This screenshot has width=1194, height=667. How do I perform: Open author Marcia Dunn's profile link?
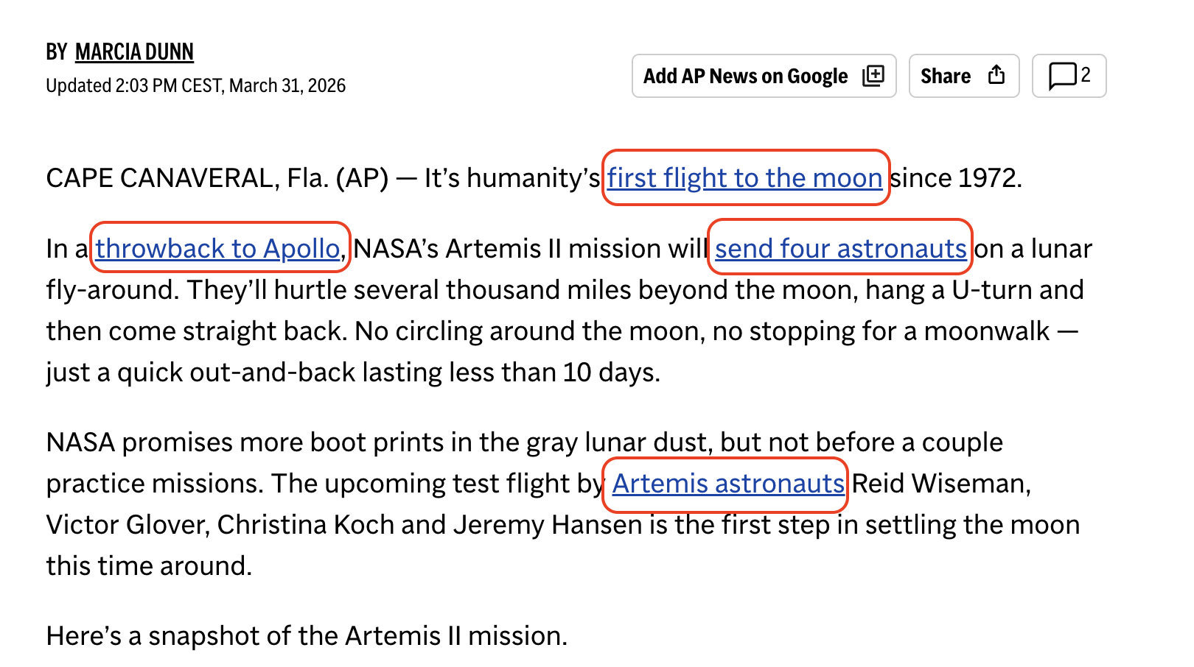(x=134, y=52)
